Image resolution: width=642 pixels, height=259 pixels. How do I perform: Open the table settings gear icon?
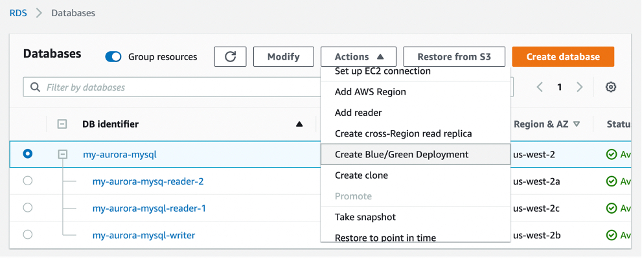[x=611, y=87]
